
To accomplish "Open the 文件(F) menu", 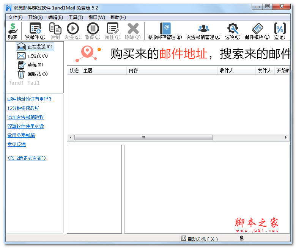I will (16, 17).
